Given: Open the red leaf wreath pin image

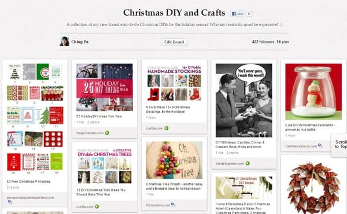Looking at the screenshot, I should (x=313, y=188).
